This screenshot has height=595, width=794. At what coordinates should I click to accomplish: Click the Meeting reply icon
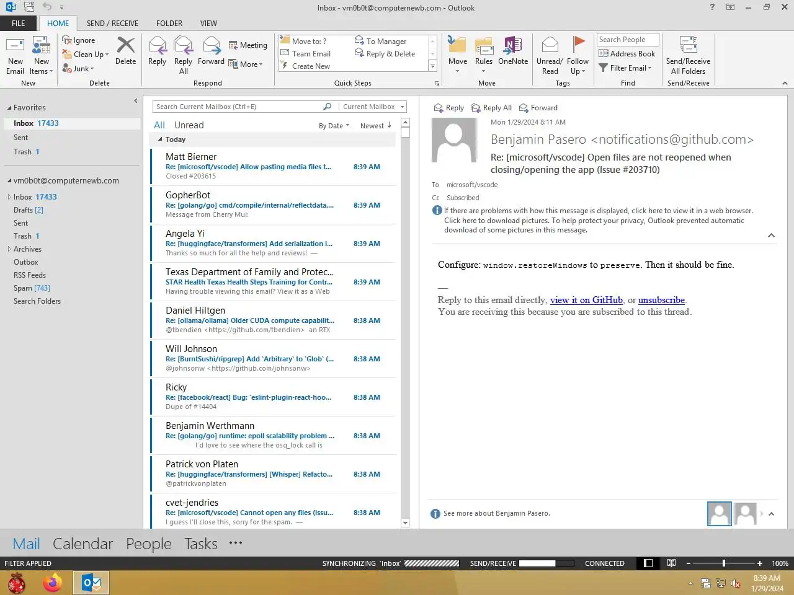(233, 45)
